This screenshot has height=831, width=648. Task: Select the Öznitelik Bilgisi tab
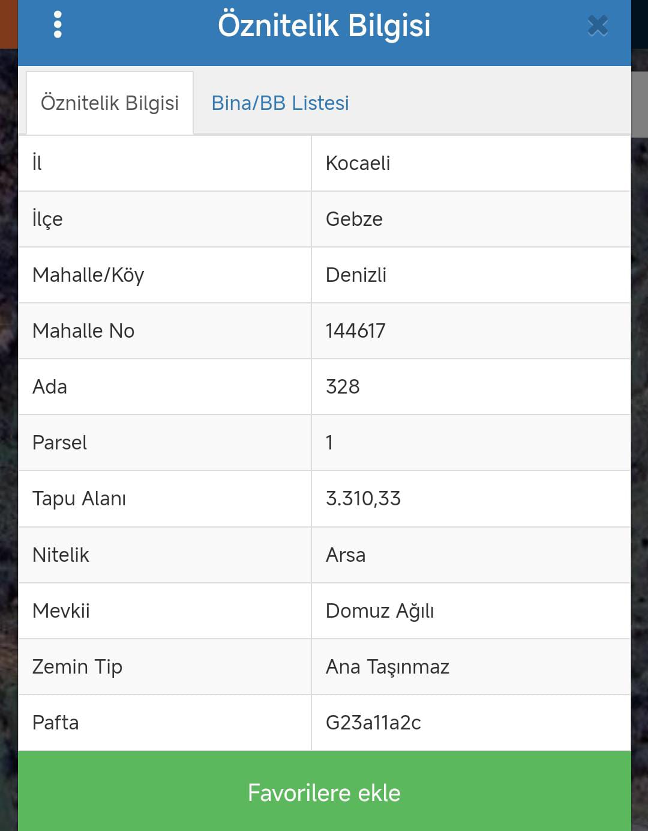[110, 103]
